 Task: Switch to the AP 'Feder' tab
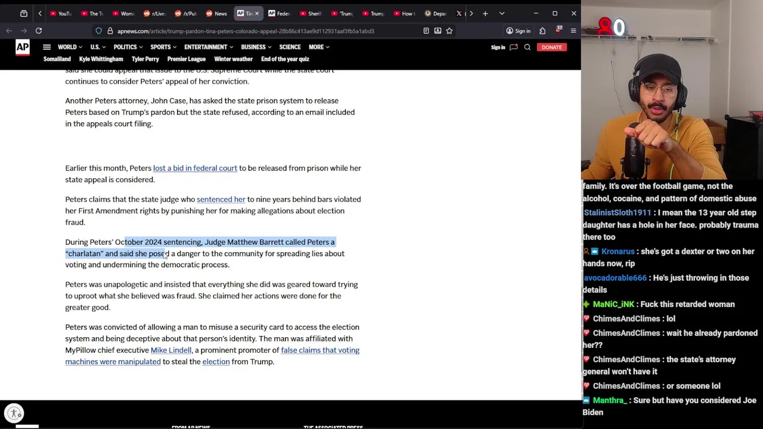pyautogui.click(x=279, y=13)
